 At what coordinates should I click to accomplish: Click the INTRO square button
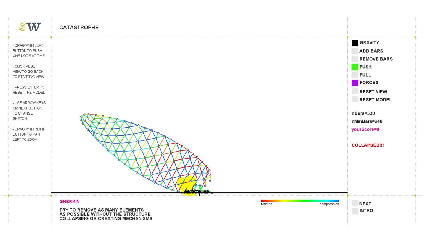click(355, 211)
